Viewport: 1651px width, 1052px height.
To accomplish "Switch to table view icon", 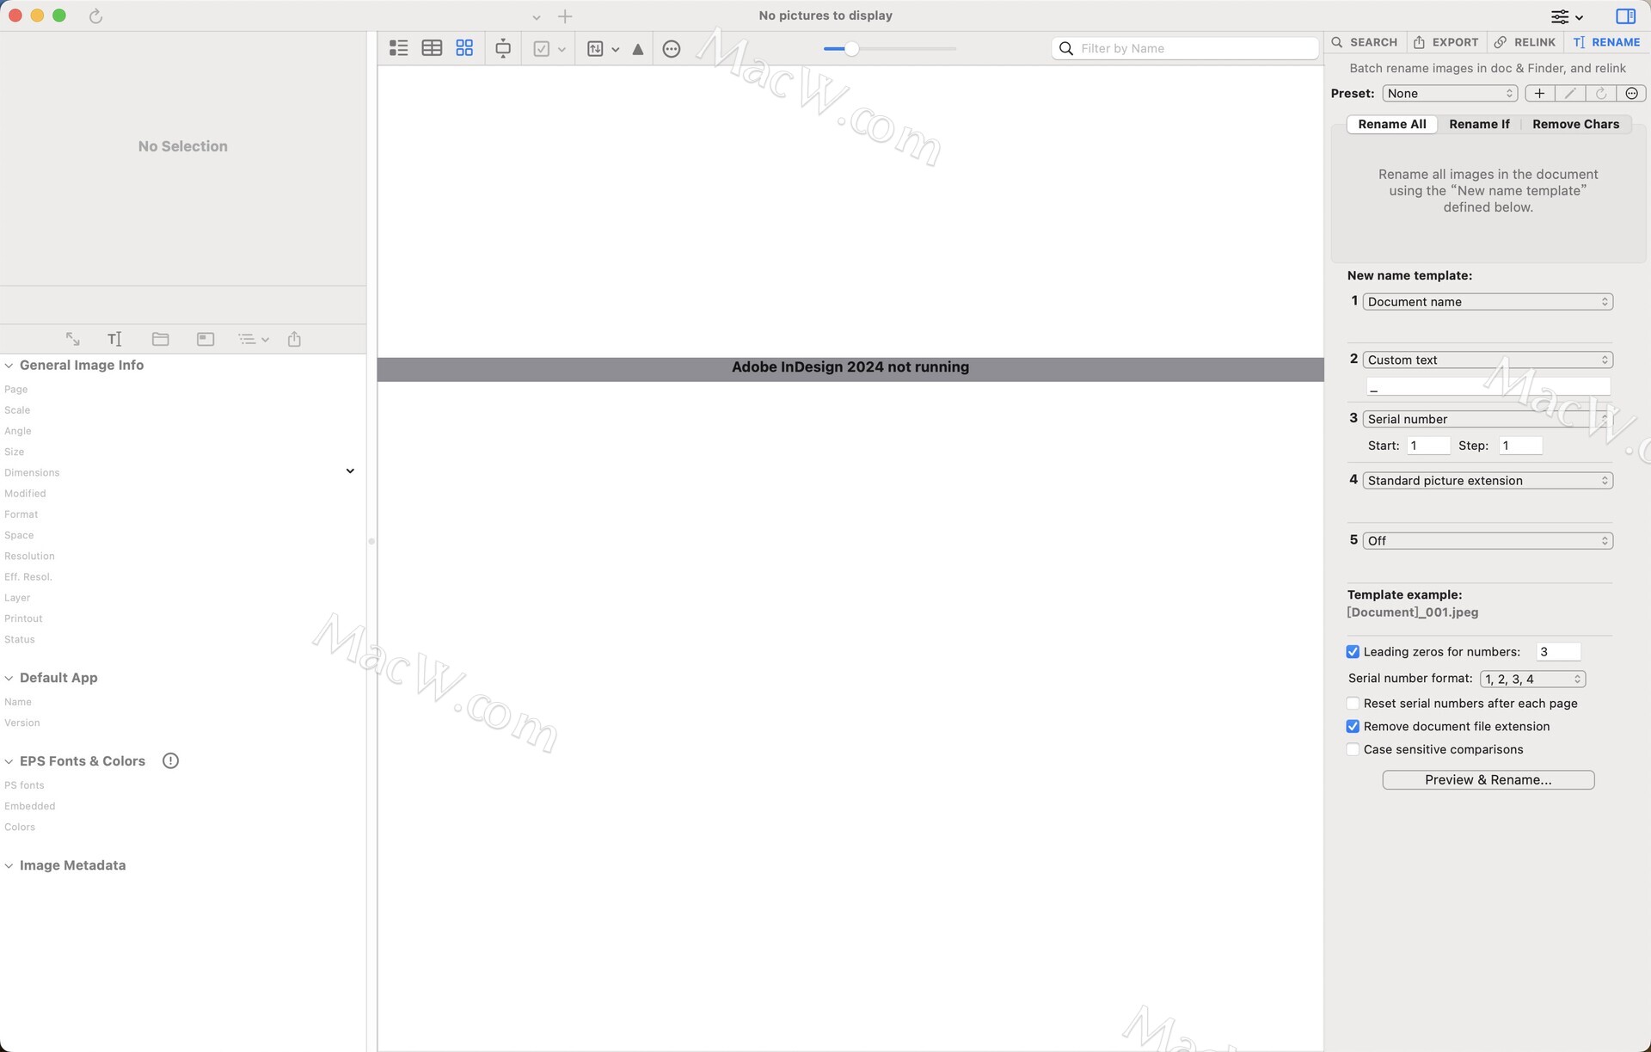I will click(x=432, y=48).
